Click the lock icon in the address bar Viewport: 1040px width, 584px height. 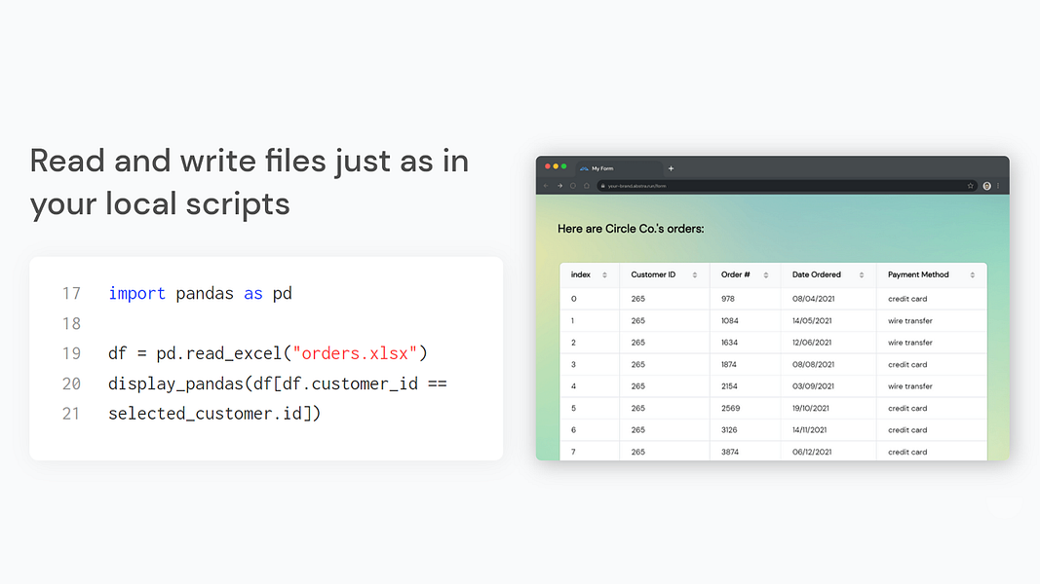[602, 186]
